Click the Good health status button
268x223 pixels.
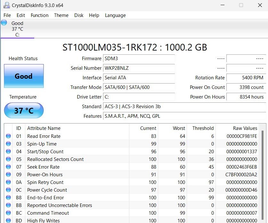tap(24, 76)
